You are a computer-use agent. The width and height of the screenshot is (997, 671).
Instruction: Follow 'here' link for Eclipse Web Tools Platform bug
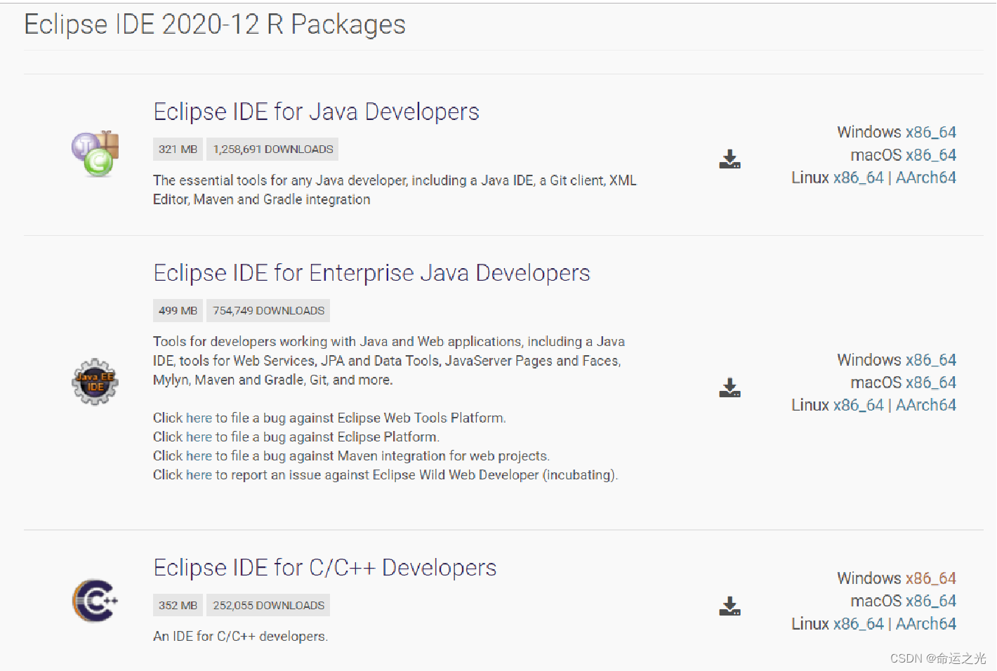tap(199, 418)
